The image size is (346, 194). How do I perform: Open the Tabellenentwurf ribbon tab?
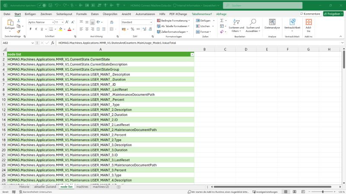202,14
